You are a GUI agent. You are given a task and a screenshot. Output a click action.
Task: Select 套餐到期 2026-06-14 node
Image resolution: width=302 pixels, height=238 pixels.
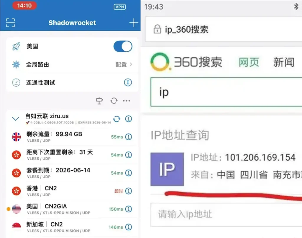tap(72, 173)
